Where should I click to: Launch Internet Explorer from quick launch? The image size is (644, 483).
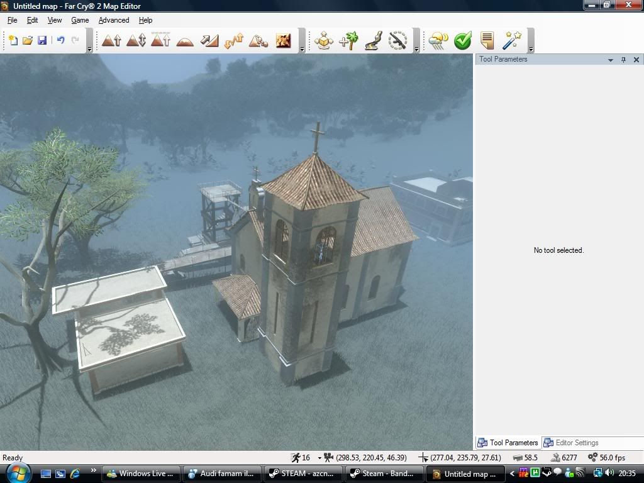tap(75, 474)
